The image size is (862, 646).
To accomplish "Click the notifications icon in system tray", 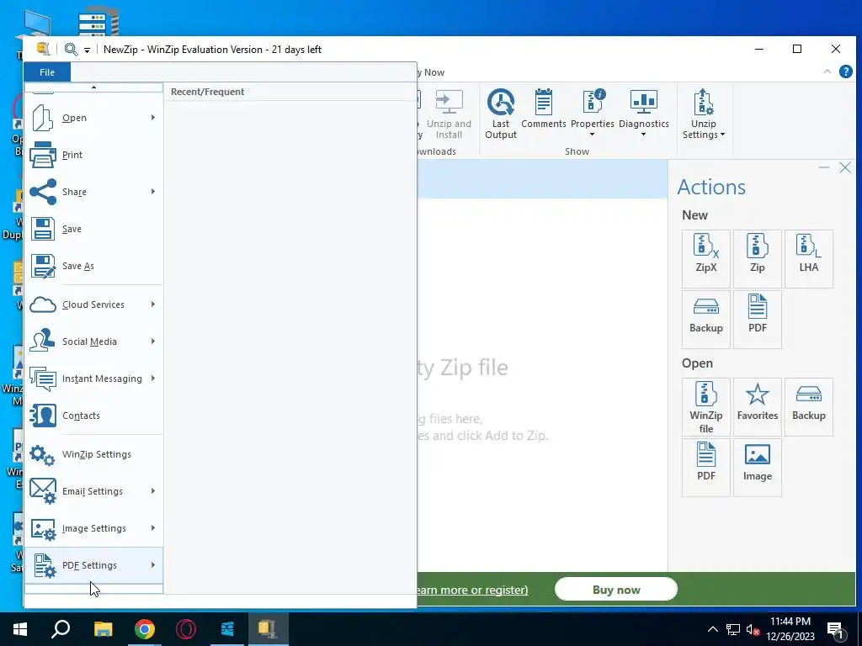I will pyautogui.click(x=835, y=629).
